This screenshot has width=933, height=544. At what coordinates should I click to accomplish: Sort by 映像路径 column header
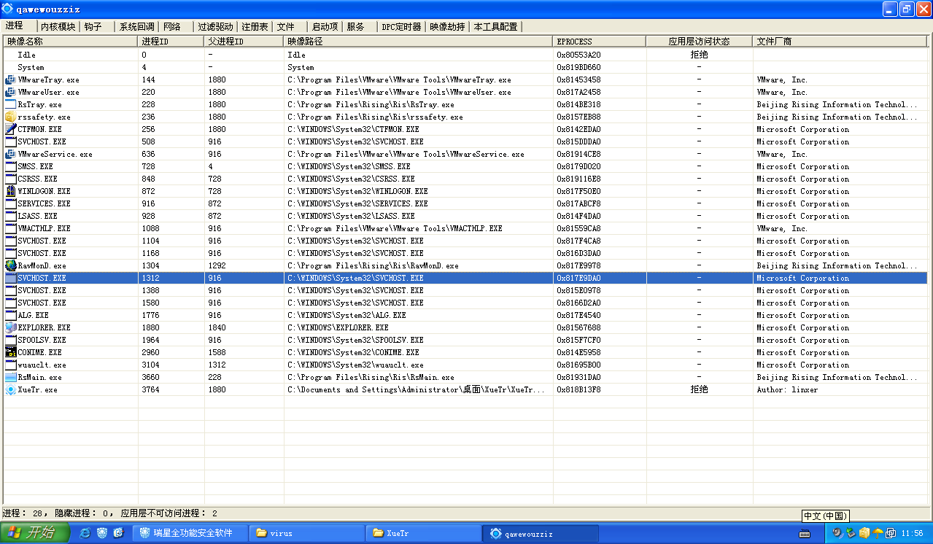point(419,42)
